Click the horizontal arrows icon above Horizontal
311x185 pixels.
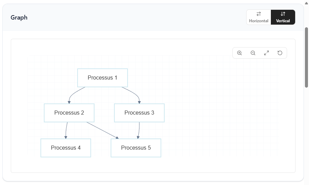tap(259, 14)
